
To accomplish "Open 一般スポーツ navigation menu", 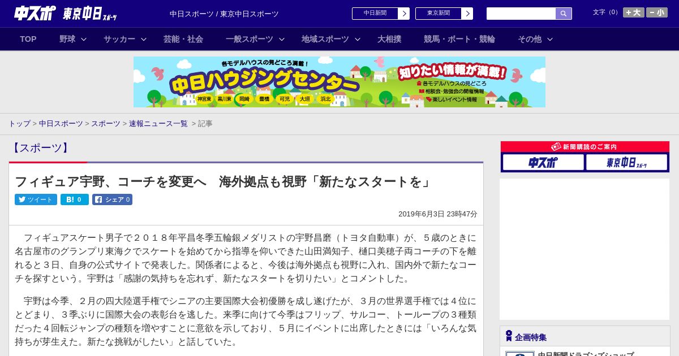I will [x=250, y=39].
